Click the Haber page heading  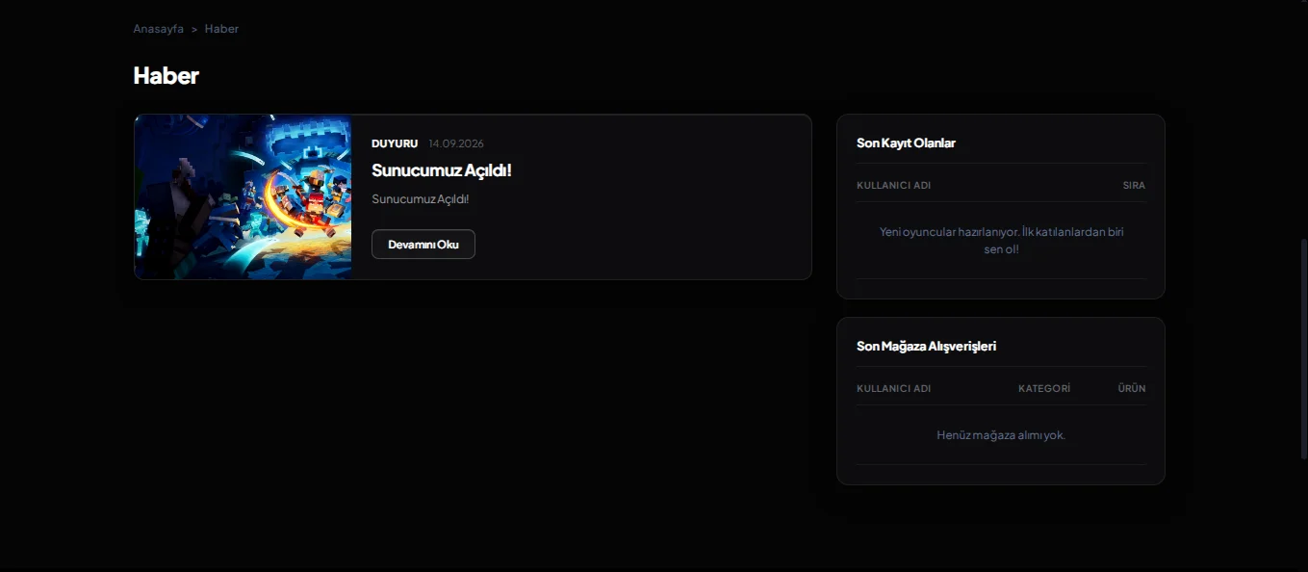[x=166, y=75]
